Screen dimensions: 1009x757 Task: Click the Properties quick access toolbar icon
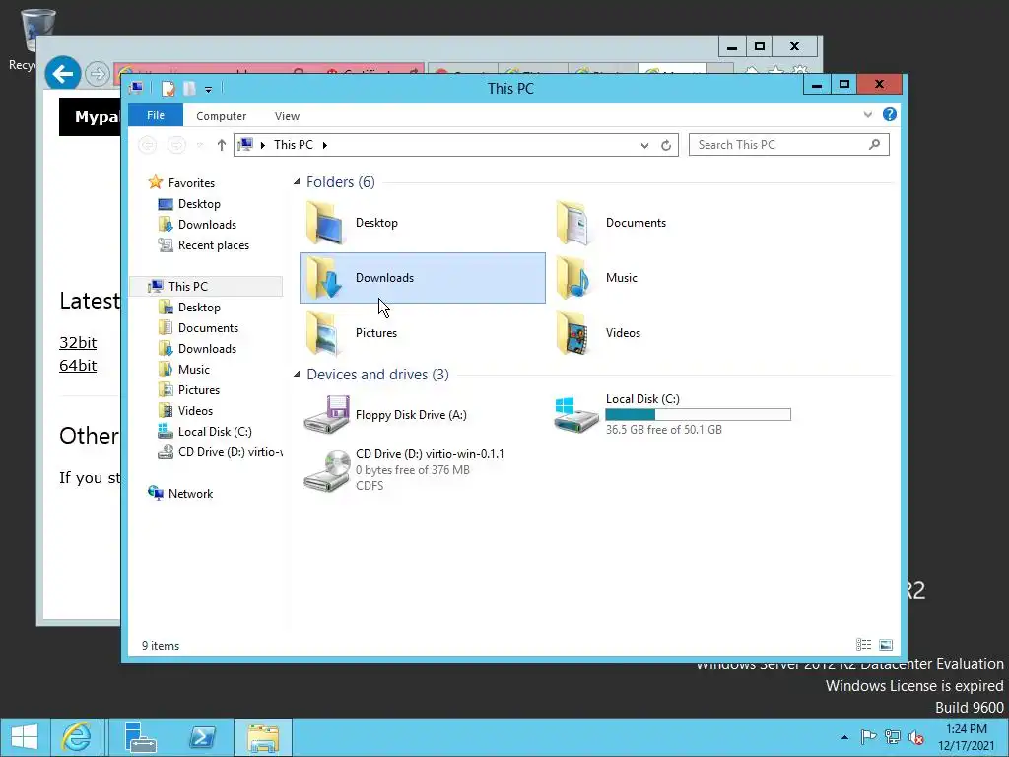click(x=168, y=88)
